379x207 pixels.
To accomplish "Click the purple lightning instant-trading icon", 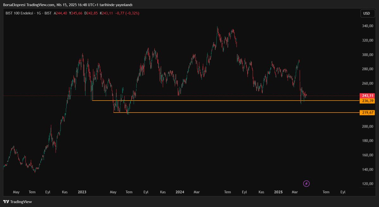I will pyautogui.click(x=306, y=183).
